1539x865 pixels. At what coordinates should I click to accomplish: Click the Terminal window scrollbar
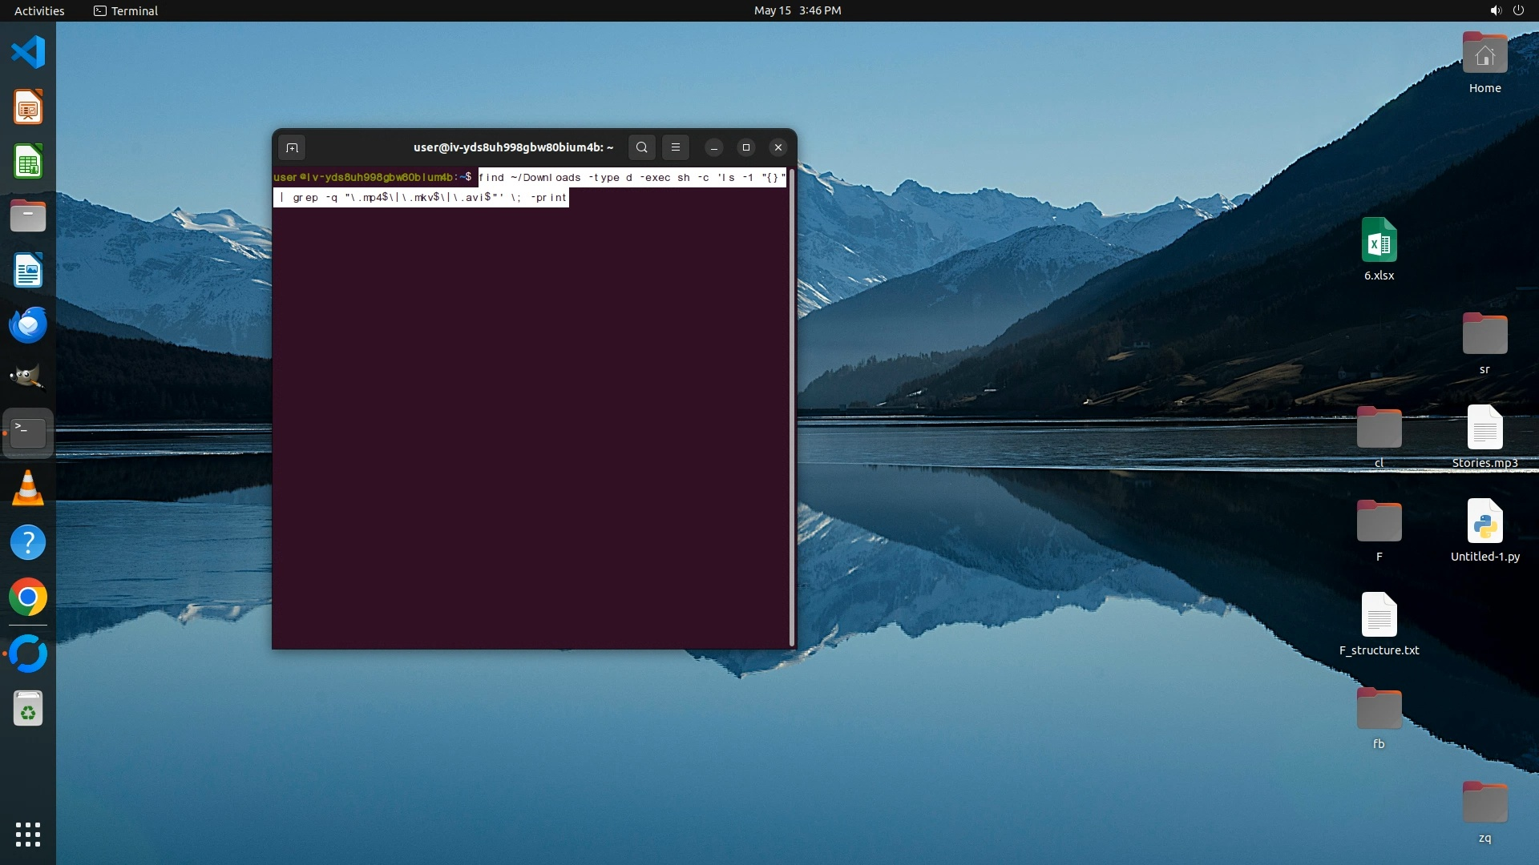[x=792, y=407]
